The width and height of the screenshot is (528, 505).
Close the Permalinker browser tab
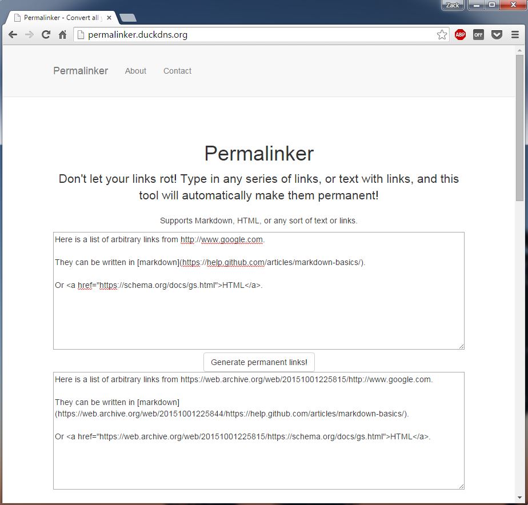click(x=109, y=18)
